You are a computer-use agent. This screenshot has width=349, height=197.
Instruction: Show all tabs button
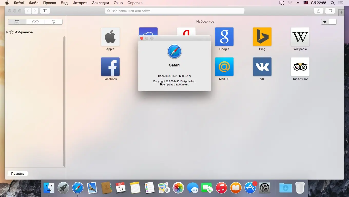(x=330, y=11)
